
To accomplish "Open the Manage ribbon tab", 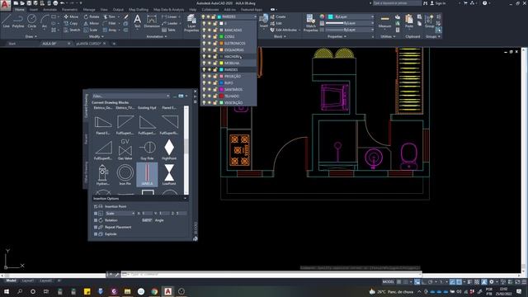I will (89, 10).
